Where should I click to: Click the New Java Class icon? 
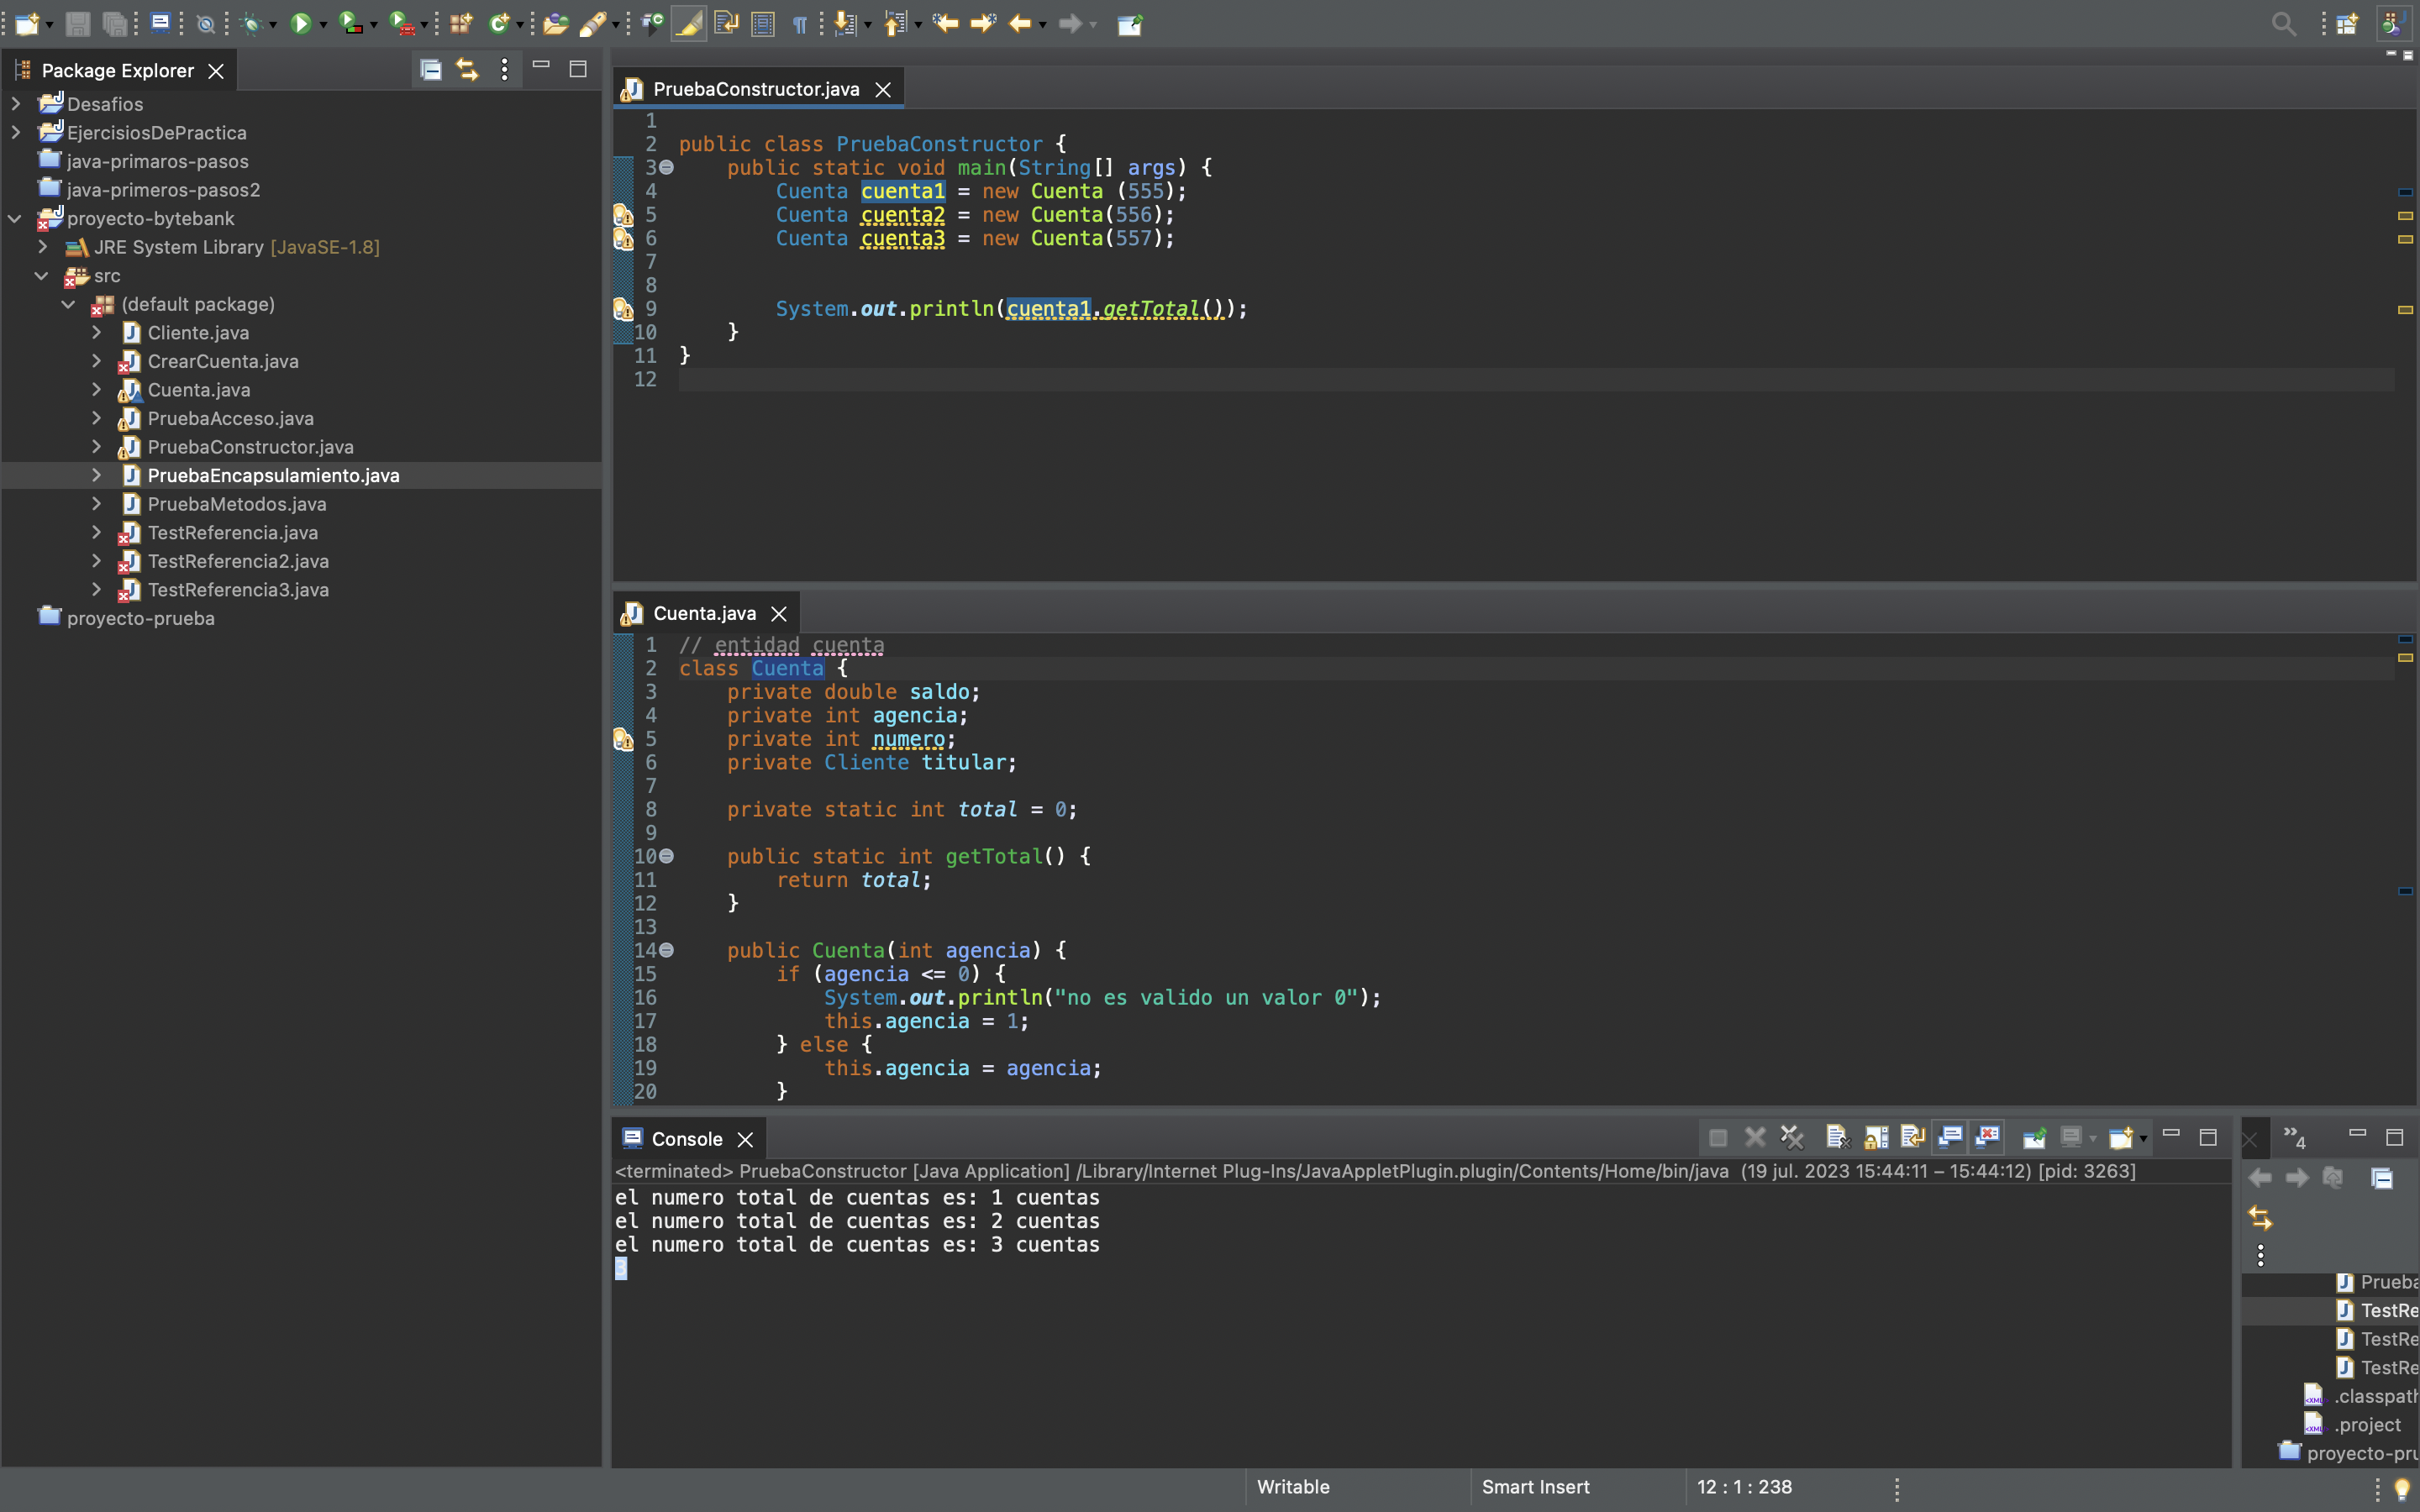[499, 24]
